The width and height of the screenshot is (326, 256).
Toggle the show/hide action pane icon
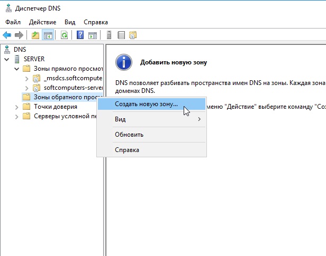click(93, 35)
